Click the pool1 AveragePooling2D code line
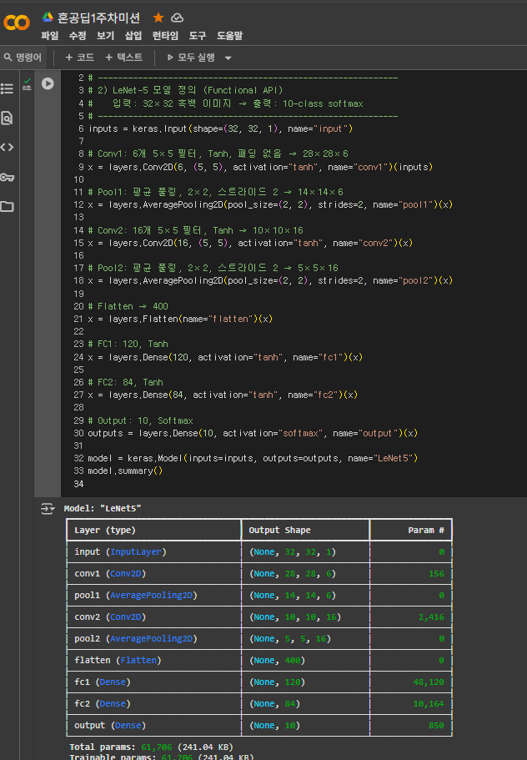This screenshot has width=527, height=760. click(270, 204)
